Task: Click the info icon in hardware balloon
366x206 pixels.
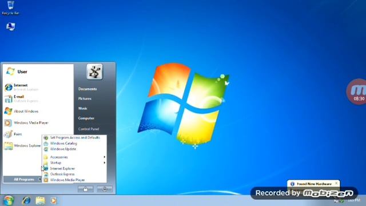Action: (x=292, y=184)
